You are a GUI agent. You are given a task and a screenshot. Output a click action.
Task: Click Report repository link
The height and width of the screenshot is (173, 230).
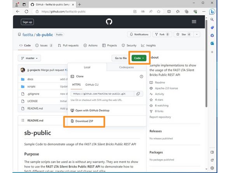click(160, 117)
